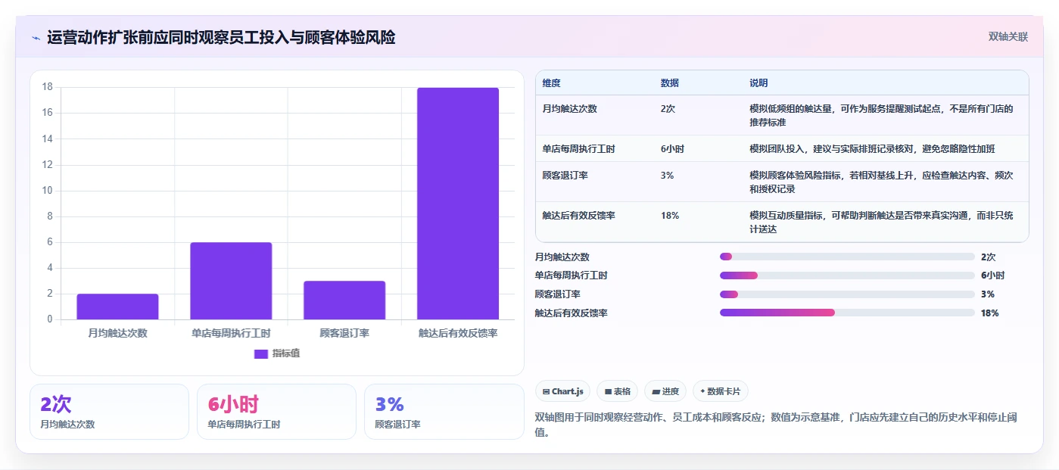Click the 触达后有效反馈率 progress bar
Viewport: 1059px width, 470px height.
point(847,313)
